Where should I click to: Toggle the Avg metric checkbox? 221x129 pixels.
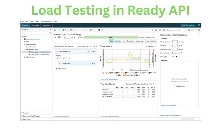101,73
